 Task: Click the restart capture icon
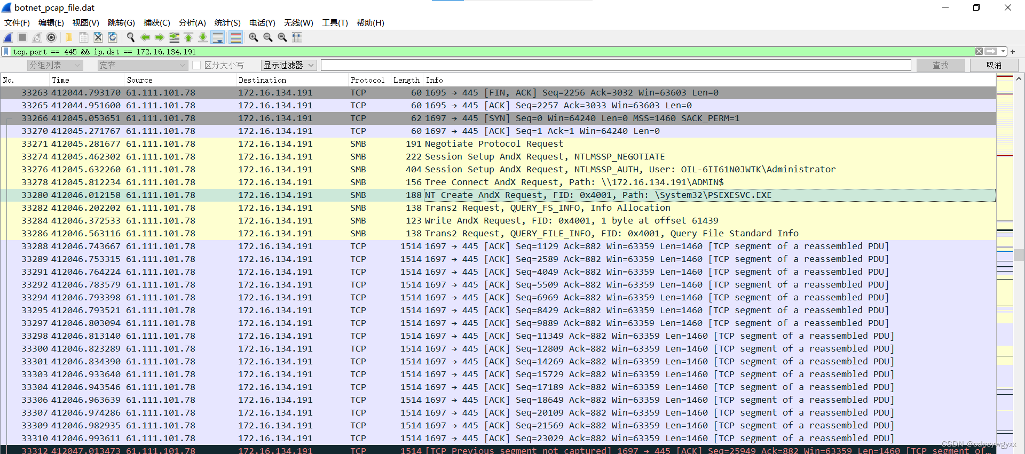tap(37, 37)
